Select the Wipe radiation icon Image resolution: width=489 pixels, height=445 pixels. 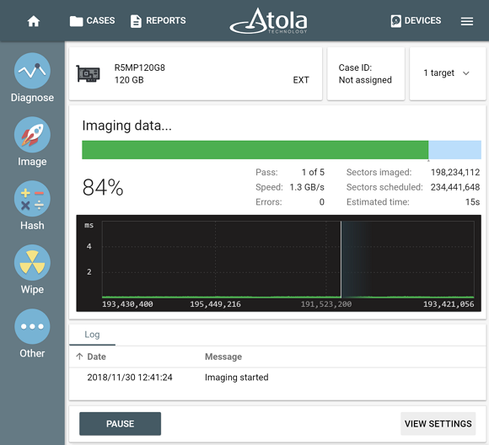pyautogui.click(x=32, y=263)
